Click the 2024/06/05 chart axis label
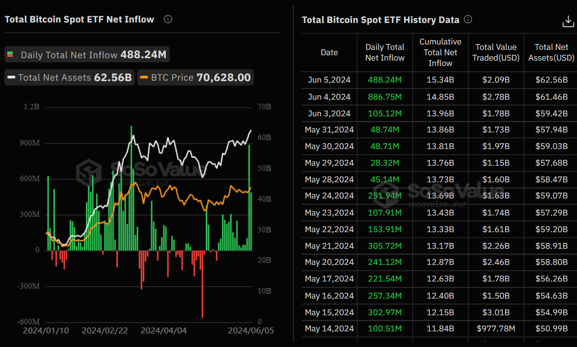The height and width of the screenshot is (347, 577). click(x=251, y=330)
